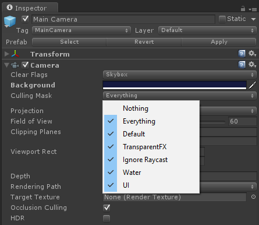
Task: Open the Rendering Path dropdown
Action: [x=228, y=187]
